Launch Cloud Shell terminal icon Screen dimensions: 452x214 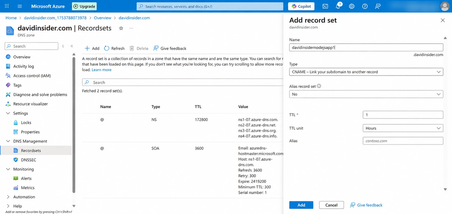325,6
